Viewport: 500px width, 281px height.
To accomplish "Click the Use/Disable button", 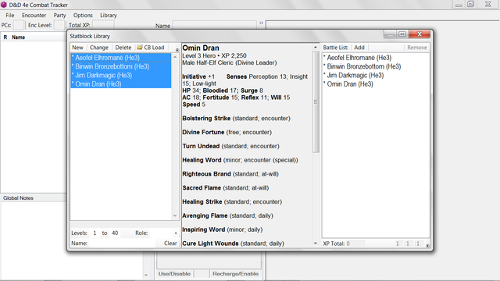I will pyautogui.click(x=174, y=274).
